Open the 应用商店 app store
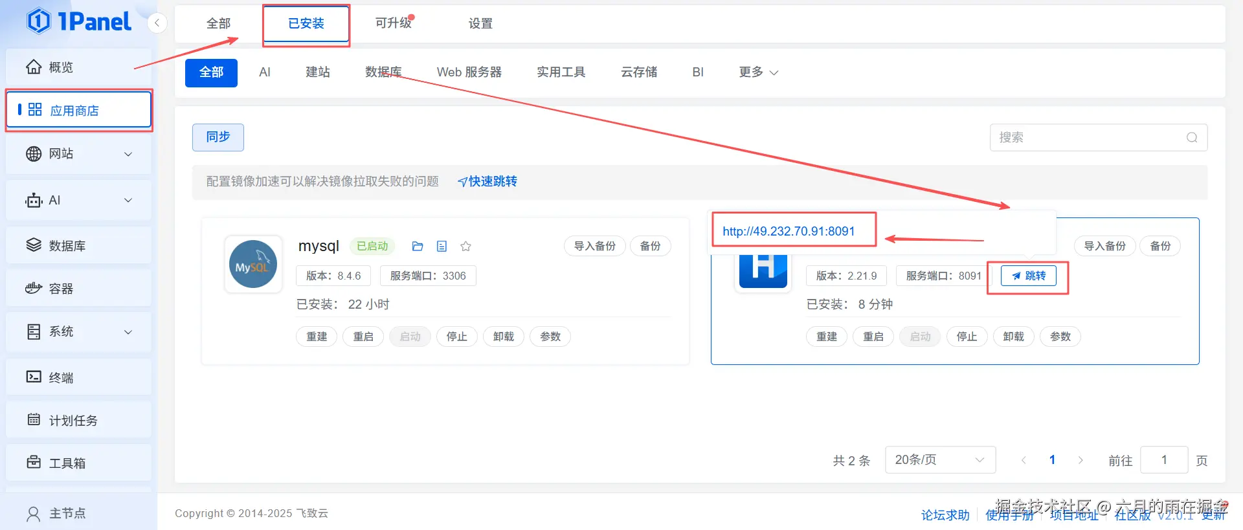This screenshot has width=1243, height=530. coord(78,111)
